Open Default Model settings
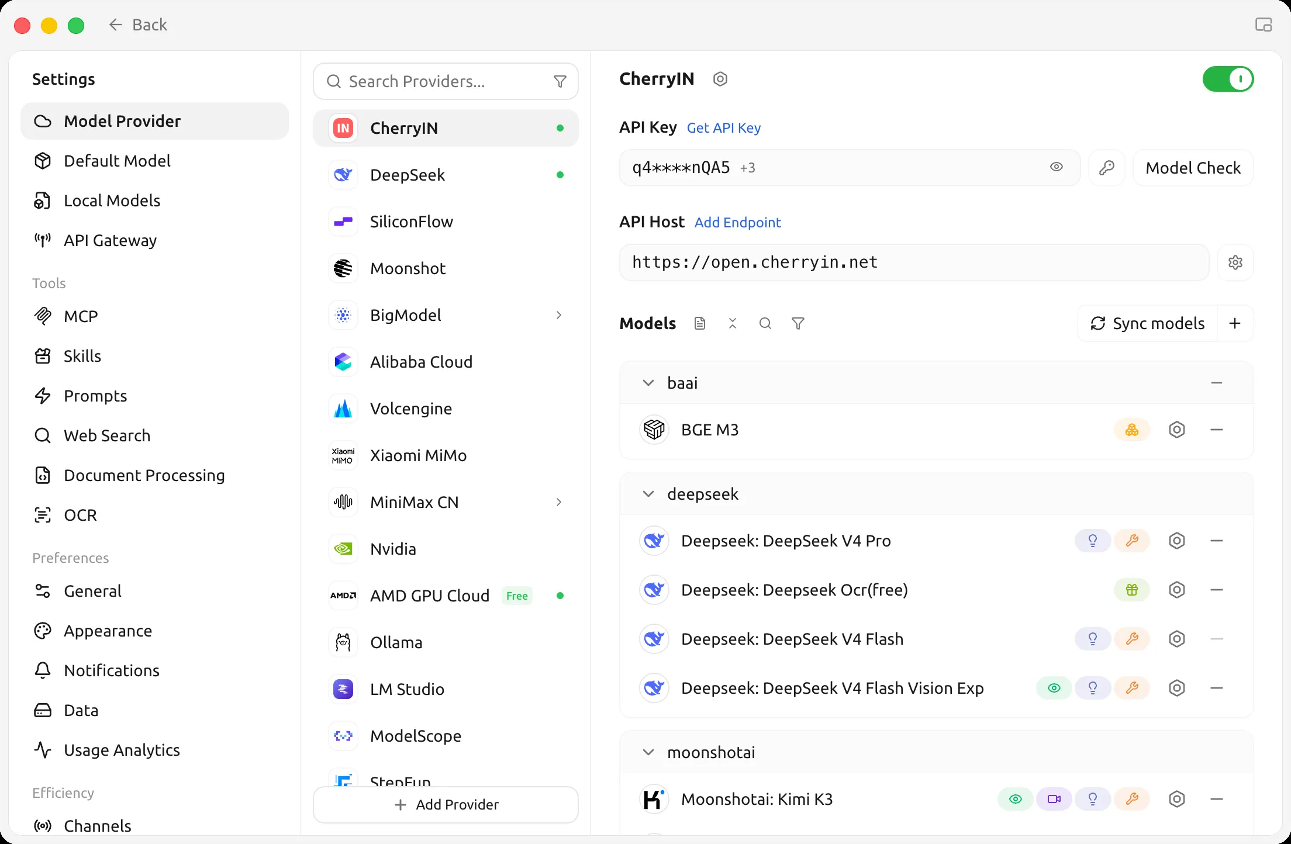 click(154, 161)
